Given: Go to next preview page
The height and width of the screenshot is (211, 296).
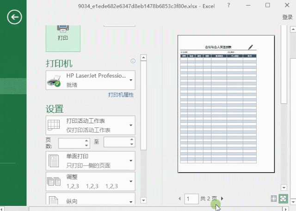Looking at the screenshot, I should pyautogui.click(x=222, y=199).
